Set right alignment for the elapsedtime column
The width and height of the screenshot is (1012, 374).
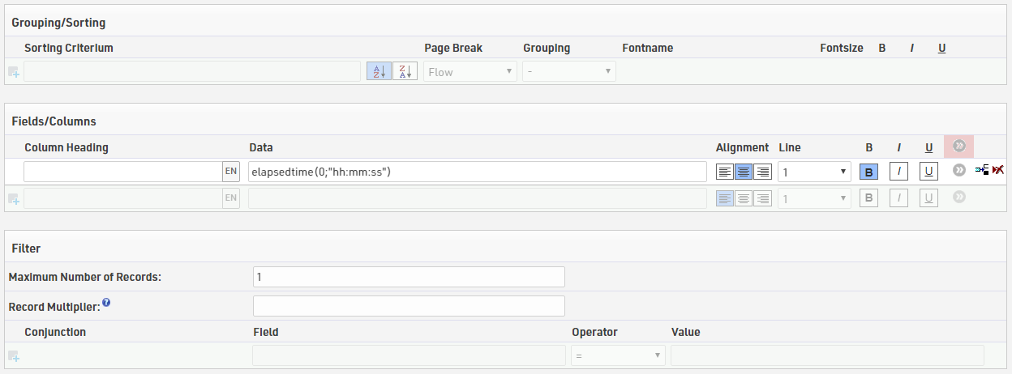[762, 172]
